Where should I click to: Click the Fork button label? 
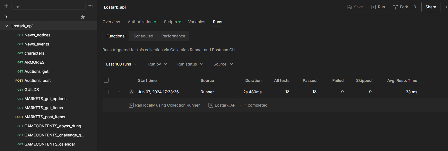404,7
